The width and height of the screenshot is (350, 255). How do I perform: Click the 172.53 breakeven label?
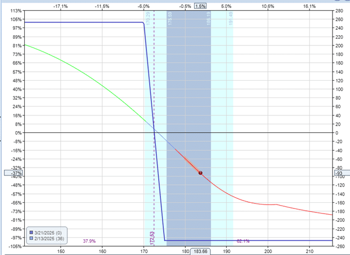point(152,238)
